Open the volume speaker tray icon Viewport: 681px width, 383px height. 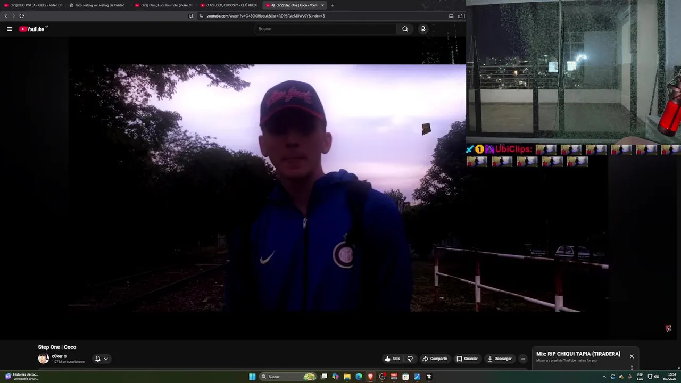(x=657, y=377)
